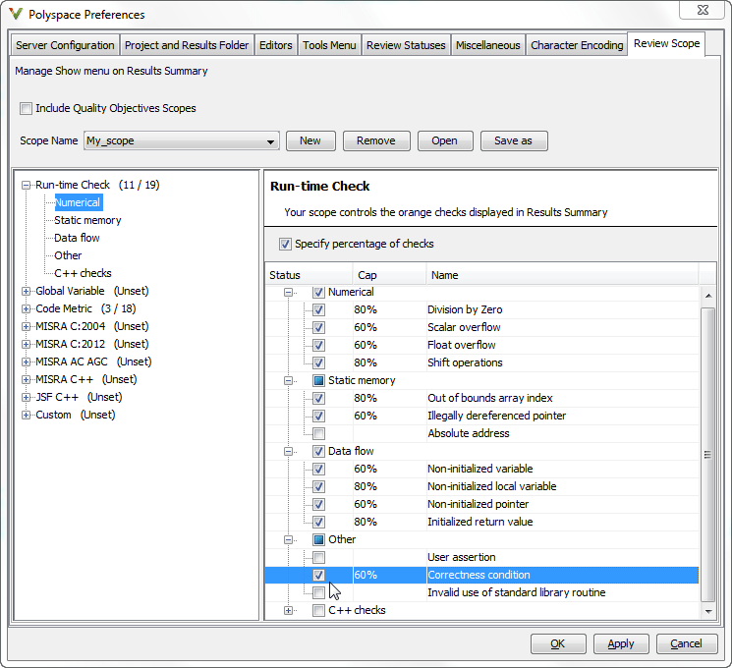Enable Include Quality Objectives Scopes
The width and height of the screenshot is (732, 668).
[27, 108]
